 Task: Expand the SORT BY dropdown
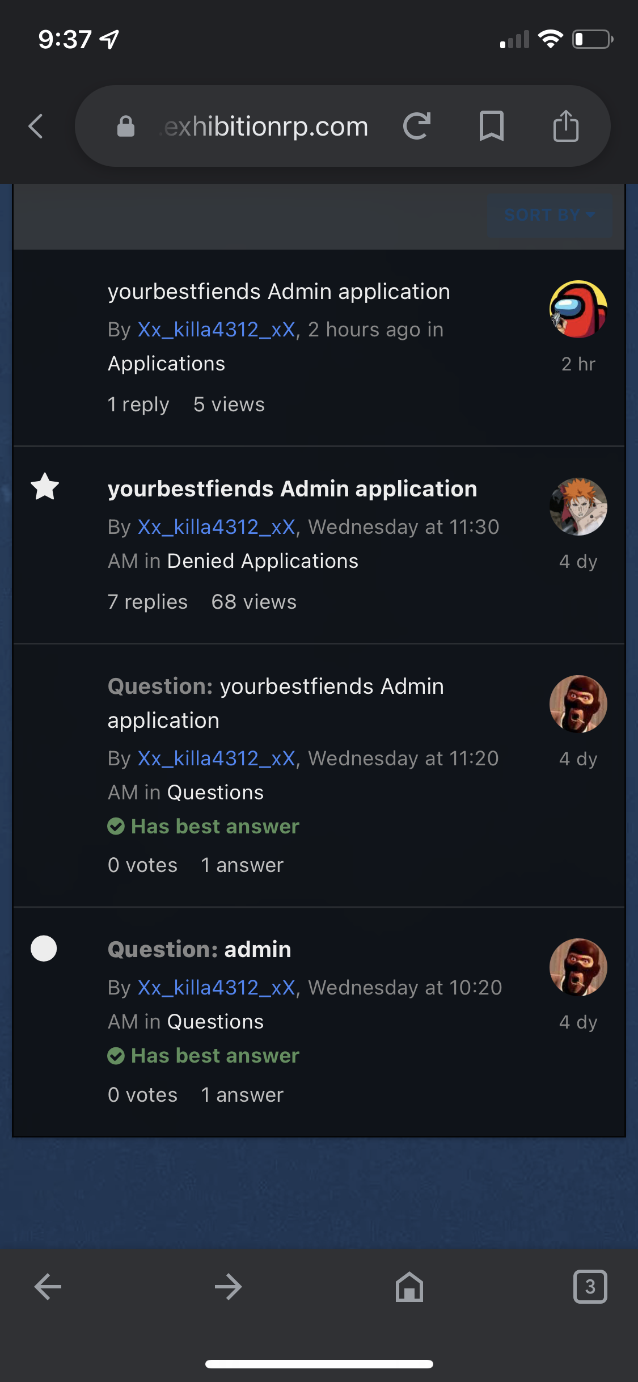tap(549, 215)
